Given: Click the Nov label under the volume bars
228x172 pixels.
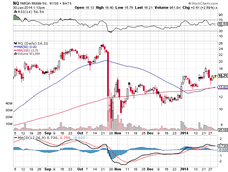Looking at the screenshot, I should tap(118, 133).
